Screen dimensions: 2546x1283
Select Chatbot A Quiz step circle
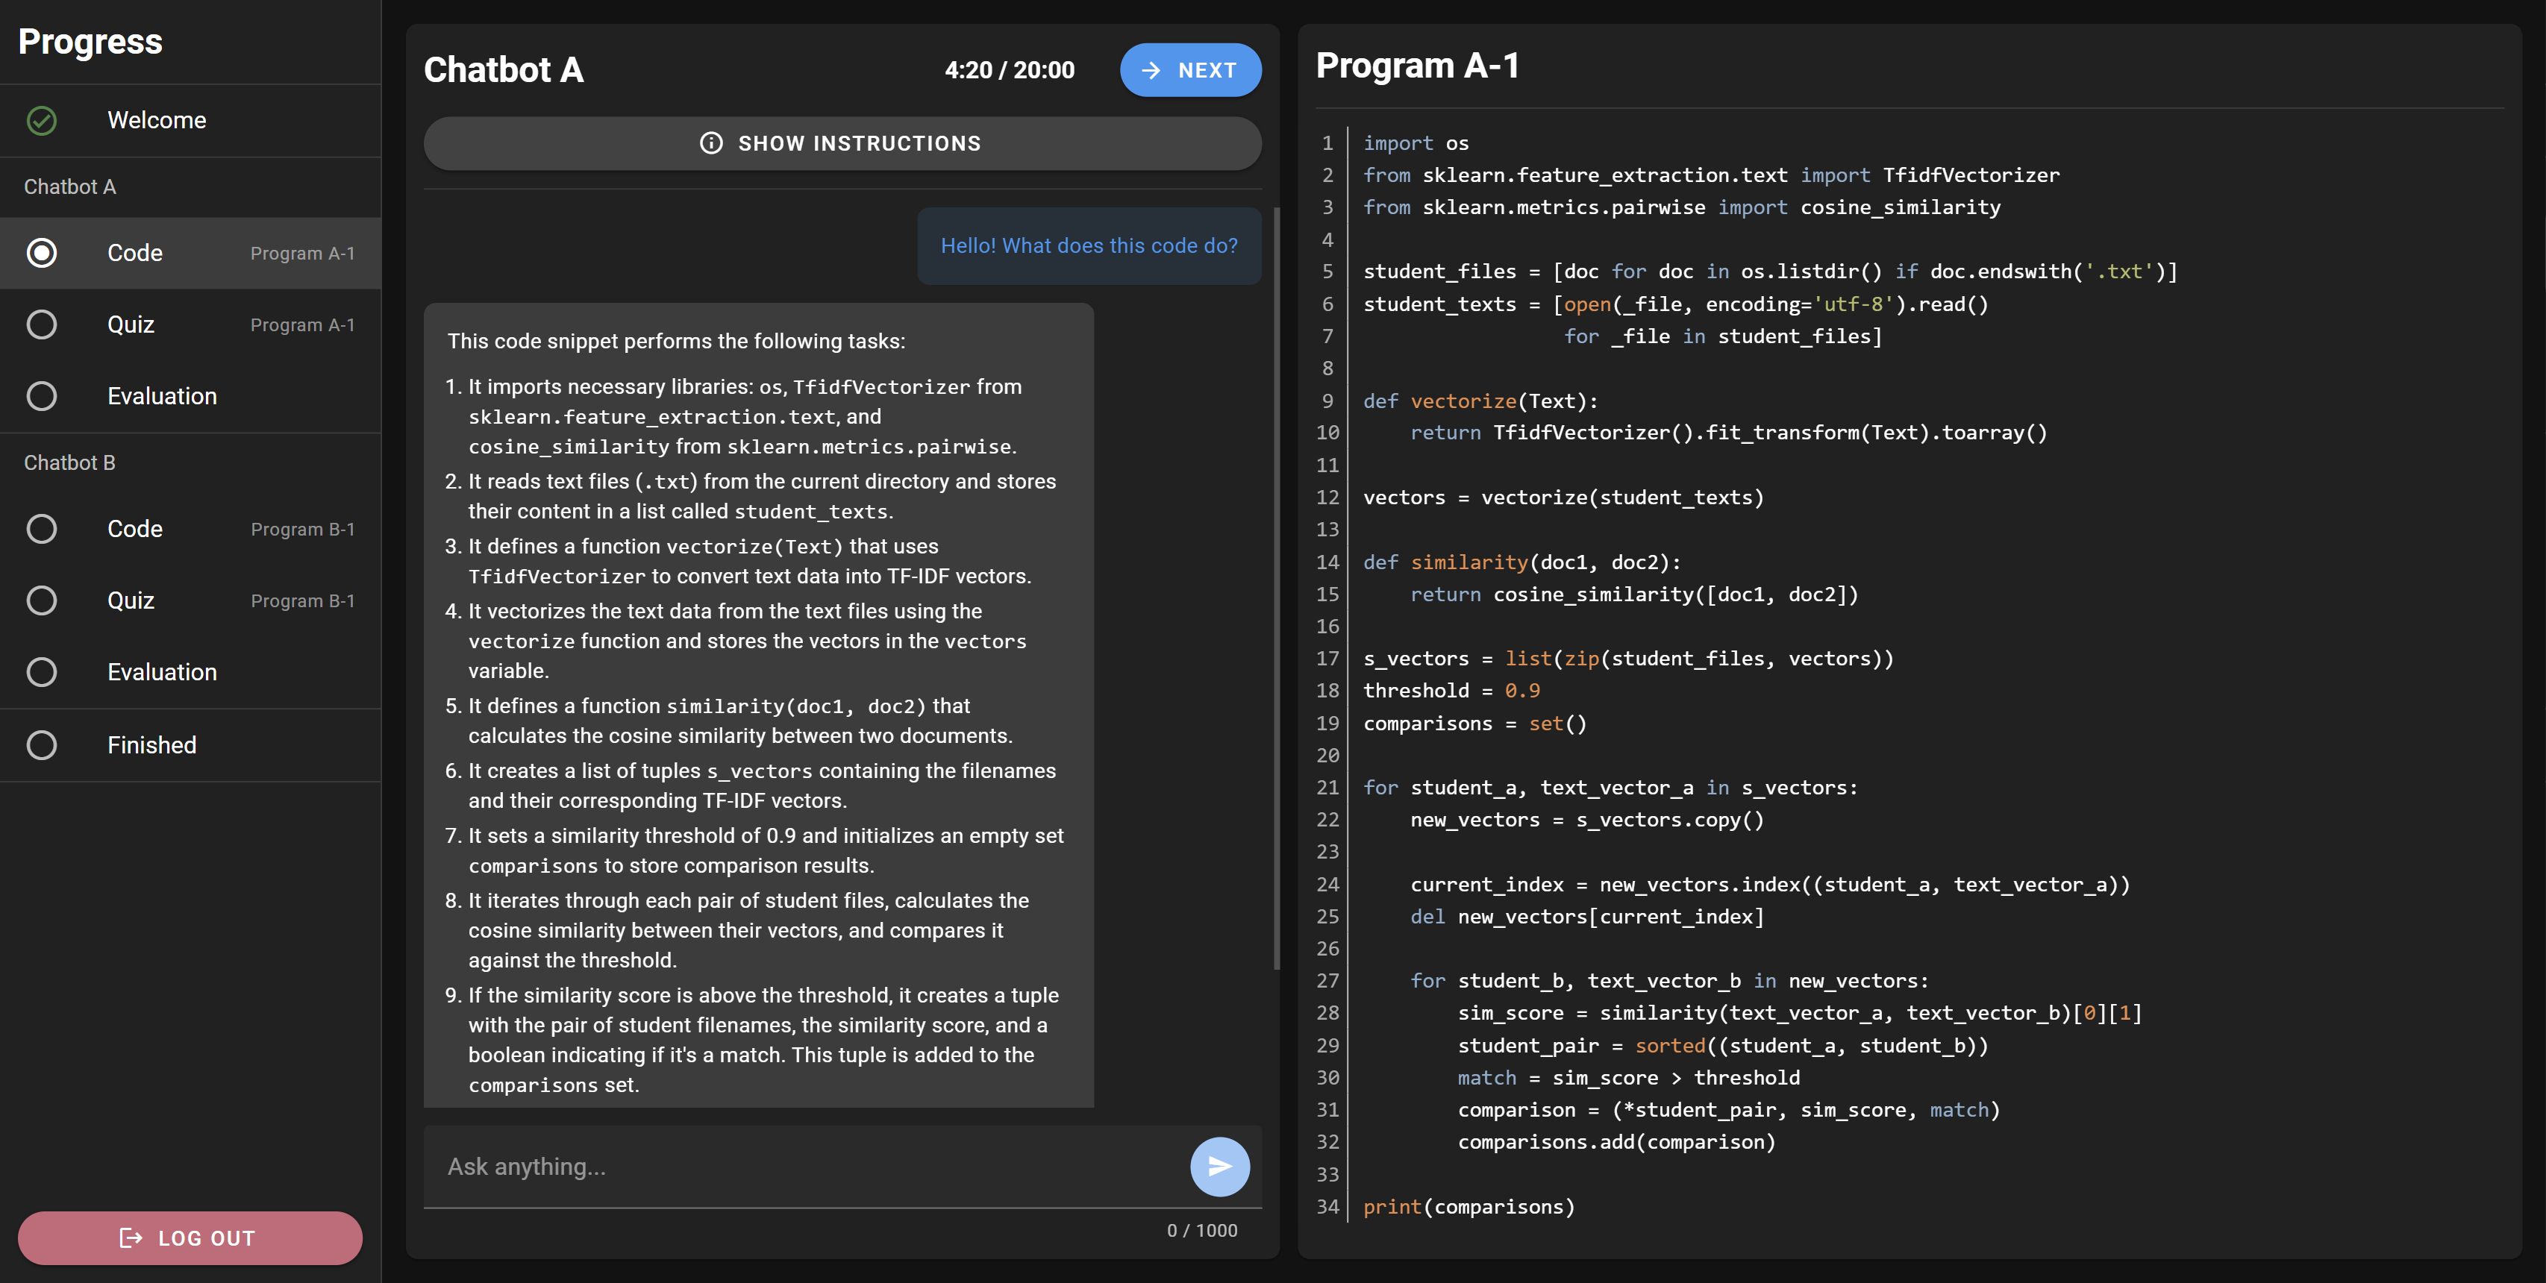[x=42, y=325]
